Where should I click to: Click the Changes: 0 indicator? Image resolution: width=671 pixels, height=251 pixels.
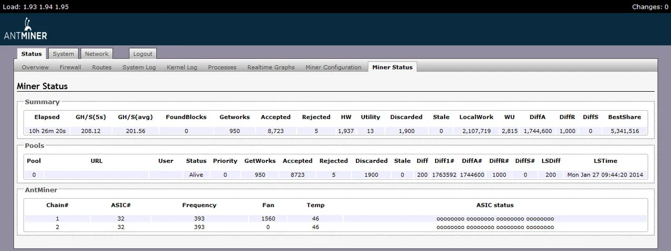click(650, 7)
